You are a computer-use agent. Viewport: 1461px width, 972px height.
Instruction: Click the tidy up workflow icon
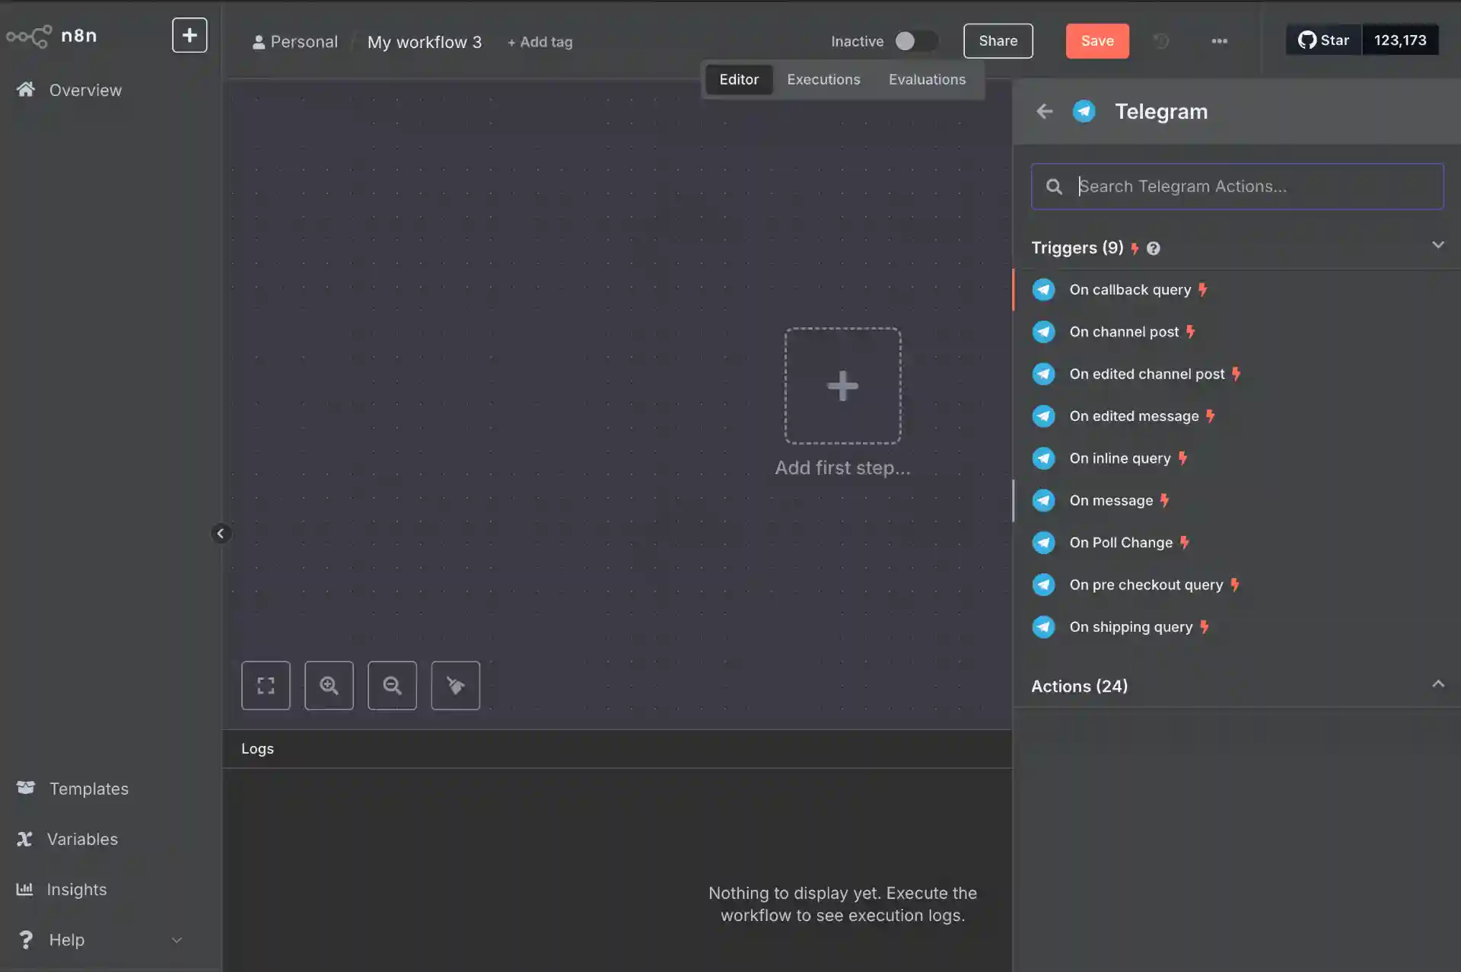click(455, 686)
